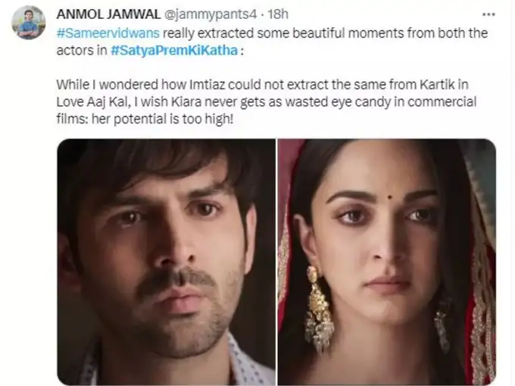The width and height of the screenshot is (515, 386).
Task: Click the paragraph mentioning Imtiaz and Kartik
Action: click(x=267, y=101)
